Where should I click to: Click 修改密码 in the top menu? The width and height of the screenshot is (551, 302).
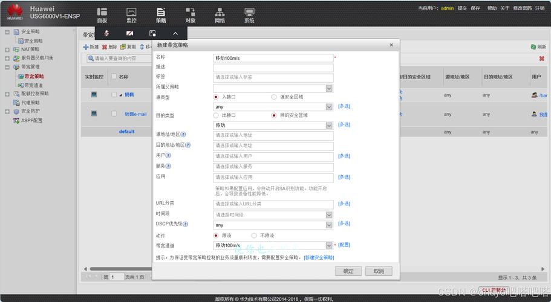point(522,8)
